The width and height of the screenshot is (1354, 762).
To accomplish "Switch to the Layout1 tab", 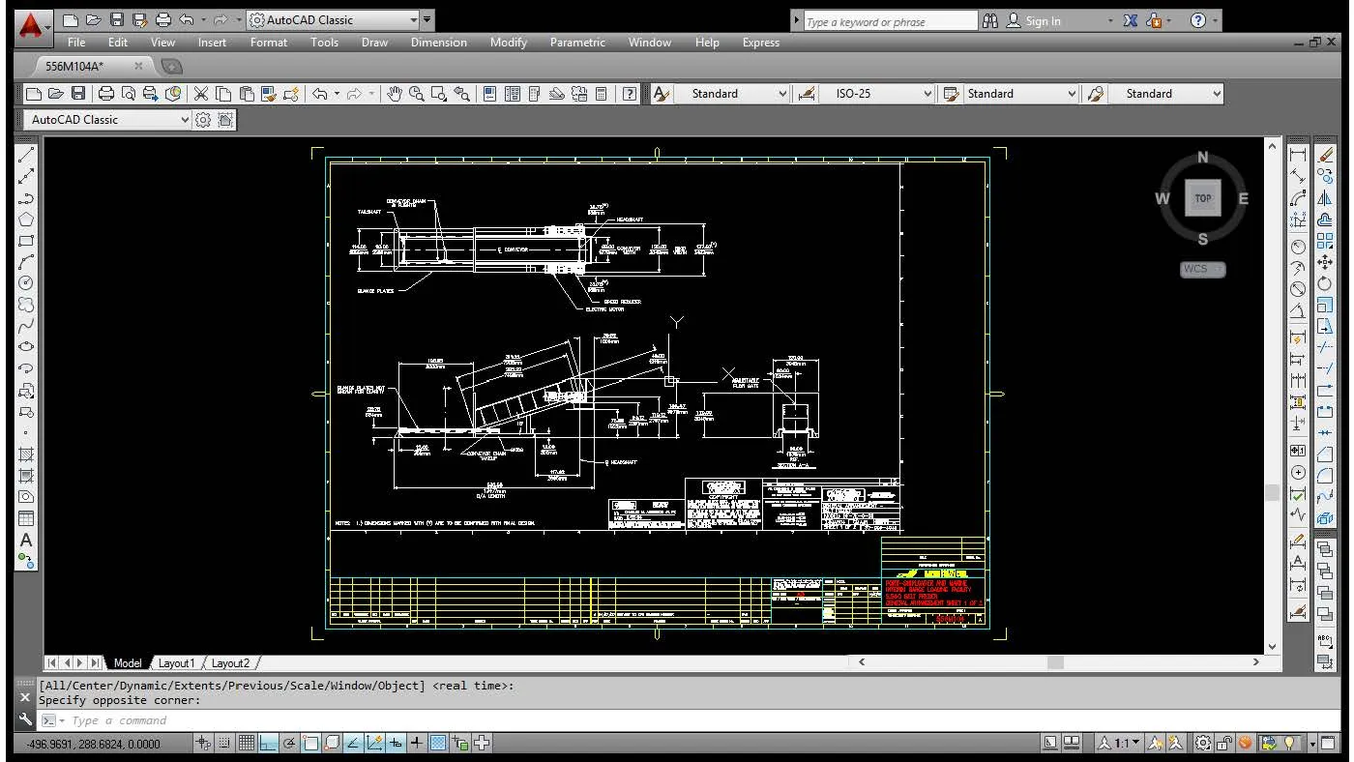I will 176,663.
